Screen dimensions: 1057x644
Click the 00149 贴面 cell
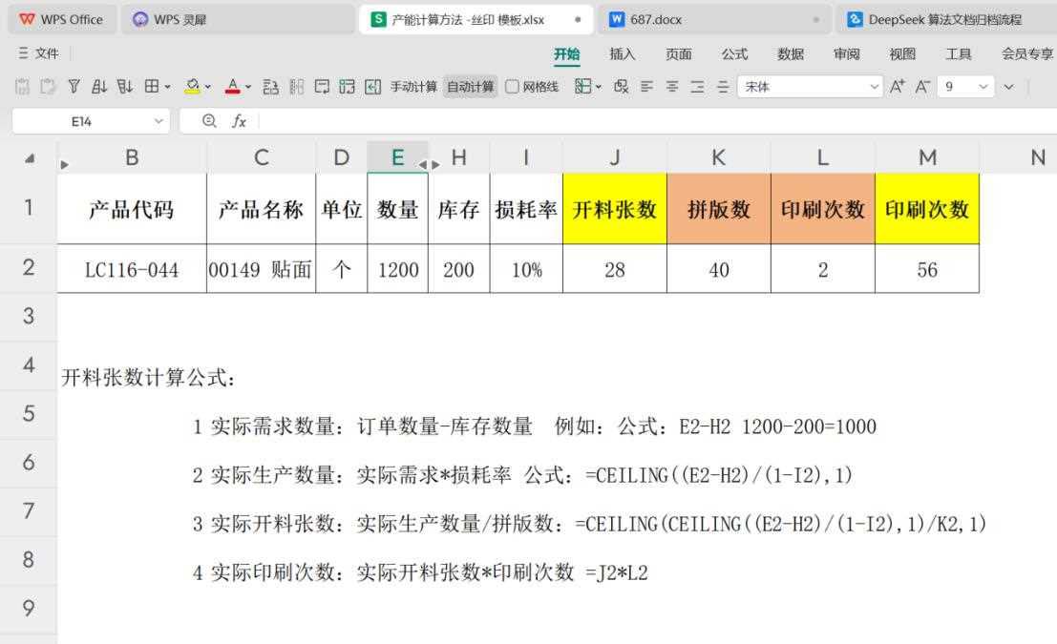(x=261, y=269)
